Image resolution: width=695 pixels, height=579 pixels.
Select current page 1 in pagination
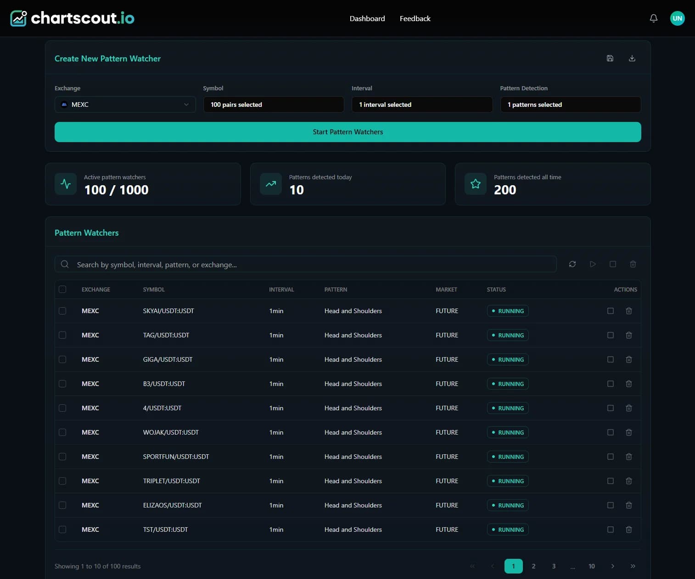(513, 566)
